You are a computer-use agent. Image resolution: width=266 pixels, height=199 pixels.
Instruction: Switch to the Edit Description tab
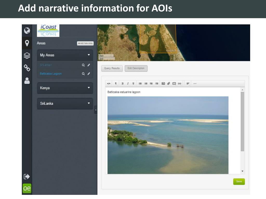136,68
